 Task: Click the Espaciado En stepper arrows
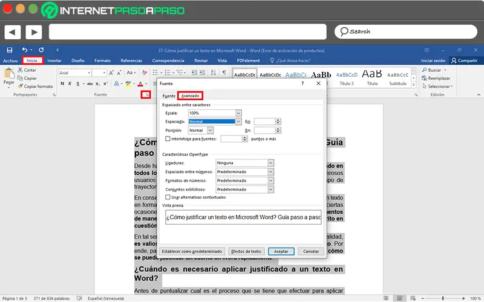278,121
